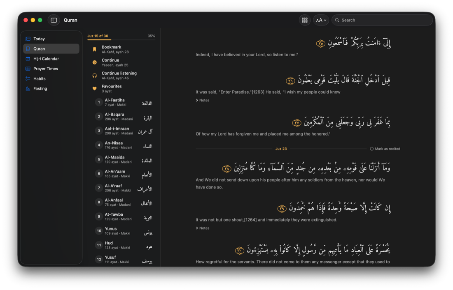Image resolution: width=453 pixels, height=290 pixels.
Task: Open Favourites with 3 ayat
Action: (121, 88)
